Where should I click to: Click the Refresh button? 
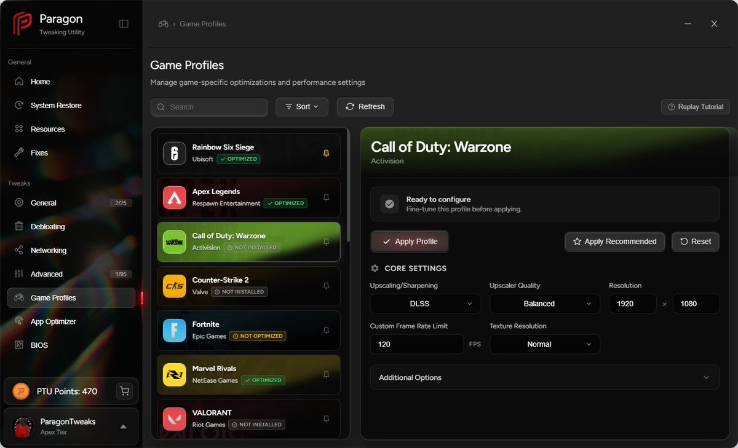(x=365, y=107)
